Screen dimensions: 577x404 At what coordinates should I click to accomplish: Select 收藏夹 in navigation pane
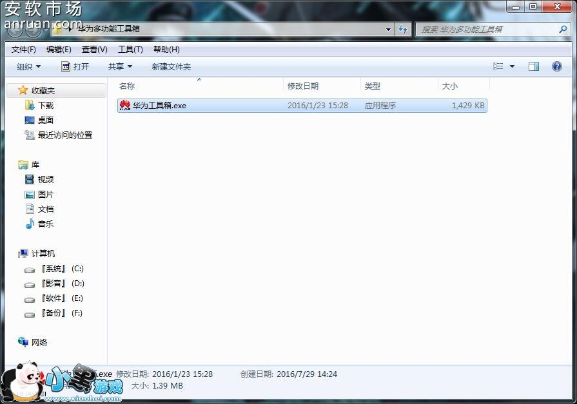click(43, 90)
